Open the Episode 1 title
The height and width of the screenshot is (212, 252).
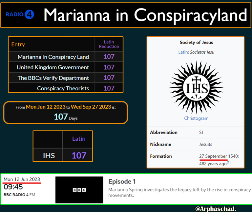(122, 182)
